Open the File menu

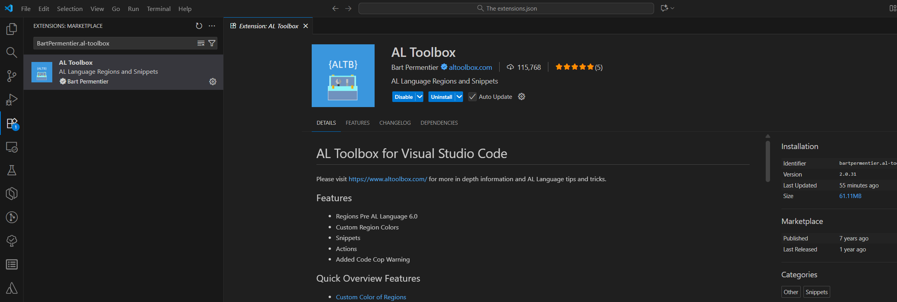point(26,9)
